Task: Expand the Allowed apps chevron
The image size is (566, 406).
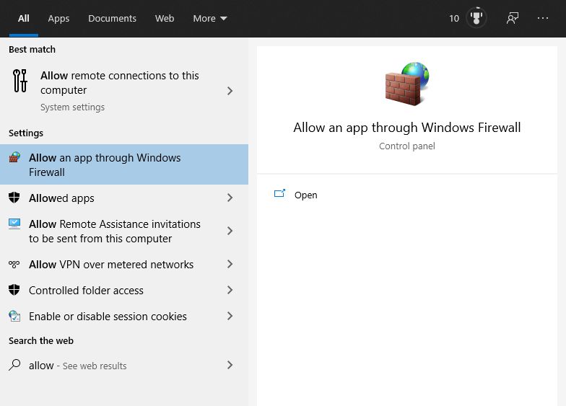Action: (230, 198)
